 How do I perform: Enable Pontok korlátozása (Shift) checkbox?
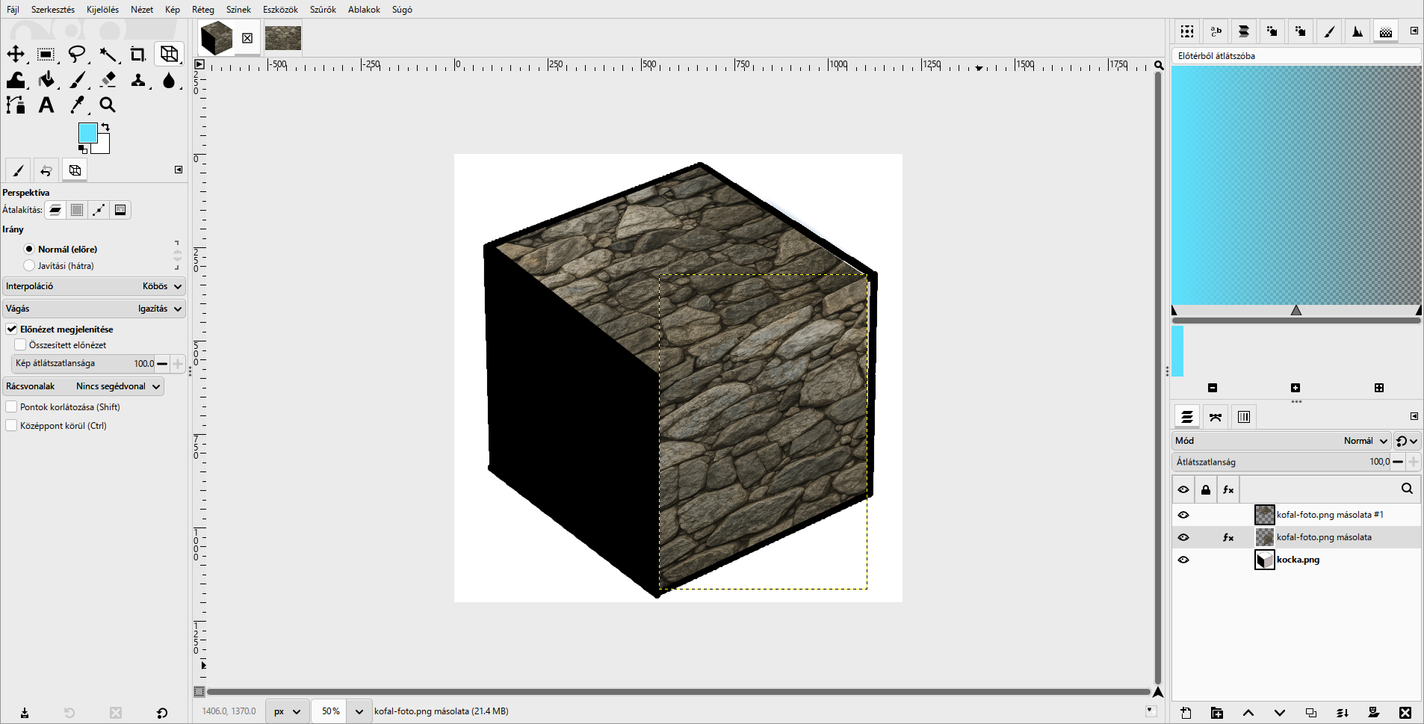click(11, 406)
